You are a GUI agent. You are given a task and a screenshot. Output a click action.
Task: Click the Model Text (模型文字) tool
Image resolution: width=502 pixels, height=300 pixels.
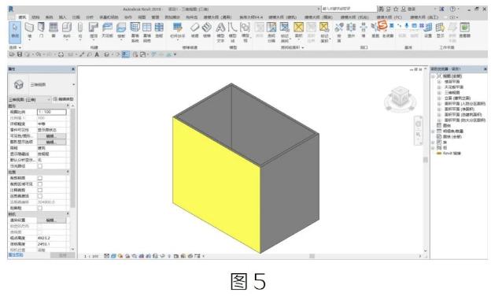pyautogui.click(x=220, y=31)
